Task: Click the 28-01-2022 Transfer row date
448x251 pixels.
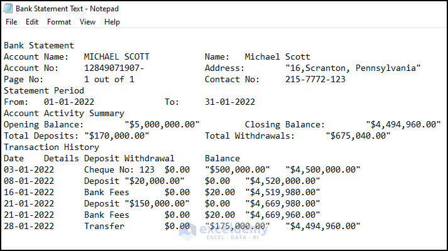Action: click(29, 227)
